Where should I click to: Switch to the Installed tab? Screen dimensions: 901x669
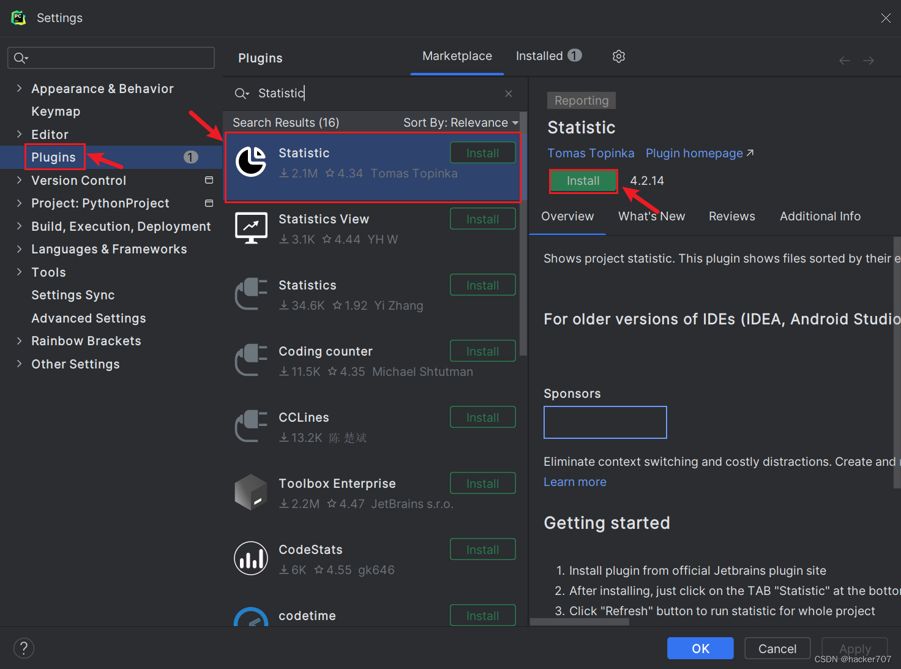pyautogui.click(x=549, y=56)
